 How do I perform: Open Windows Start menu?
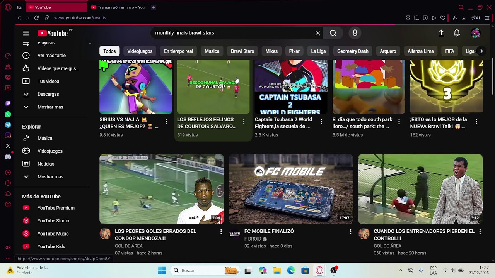coord(162,271)
